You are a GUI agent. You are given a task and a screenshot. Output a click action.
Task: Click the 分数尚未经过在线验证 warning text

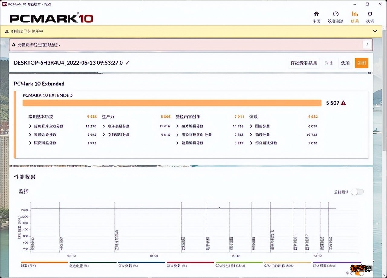pyautogui.click(x=39, y=45)
